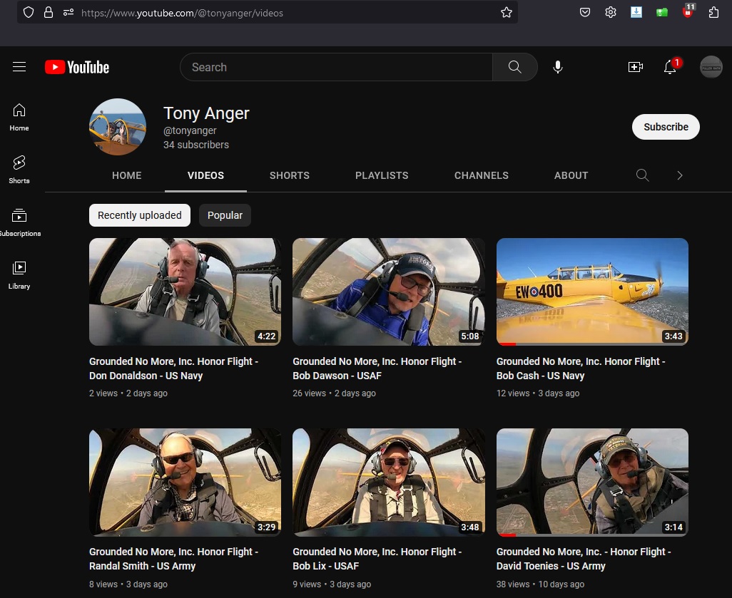732x598 pixels.
Task: Open the notifications bell
Action: pyautogui.click(x=670, y=67)
